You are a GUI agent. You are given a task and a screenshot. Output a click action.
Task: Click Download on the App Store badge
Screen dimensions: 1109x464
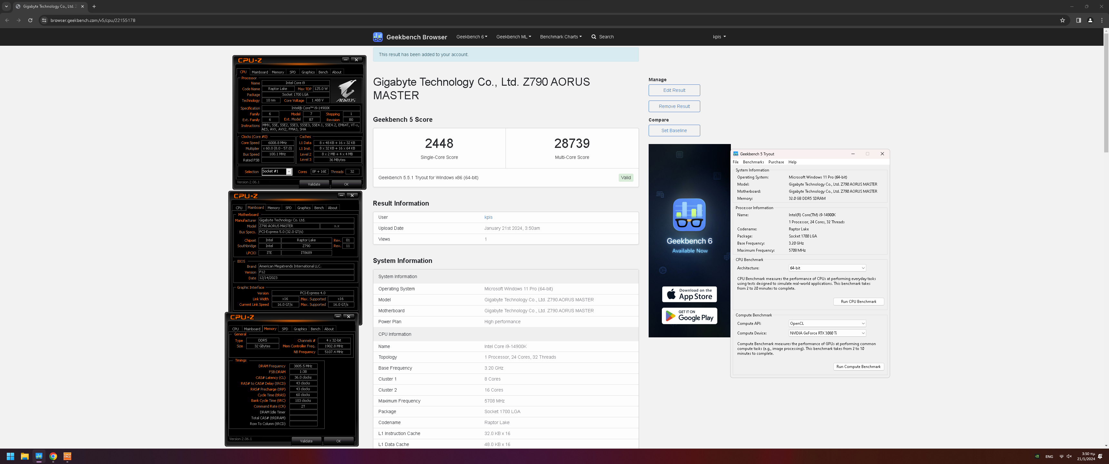tap(689, 295)
